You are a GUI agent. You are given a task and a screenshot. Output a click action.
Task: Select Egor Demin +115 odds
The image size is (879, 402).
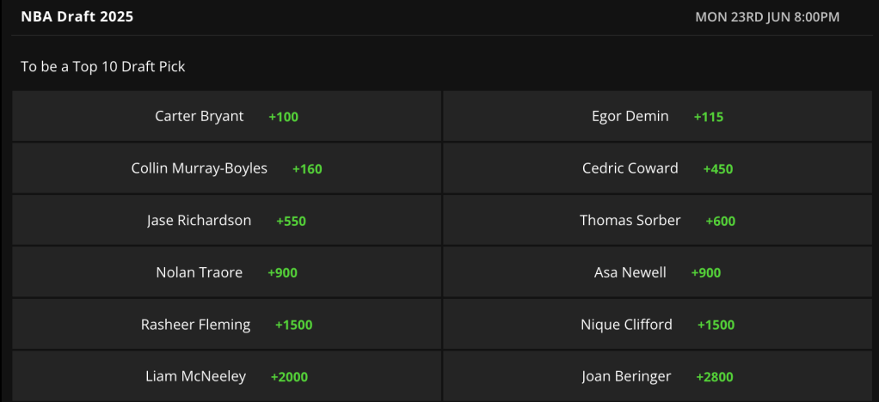pos(658,117)
